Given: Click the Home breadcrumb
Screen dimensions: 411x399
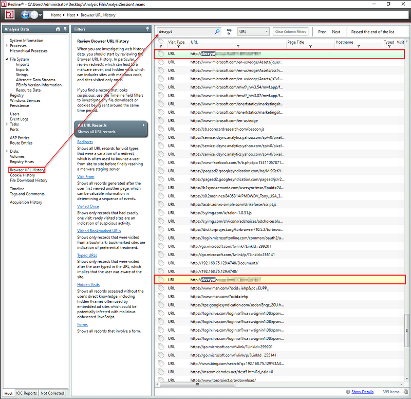Looking at the screenshot, I should coord(56,15).
